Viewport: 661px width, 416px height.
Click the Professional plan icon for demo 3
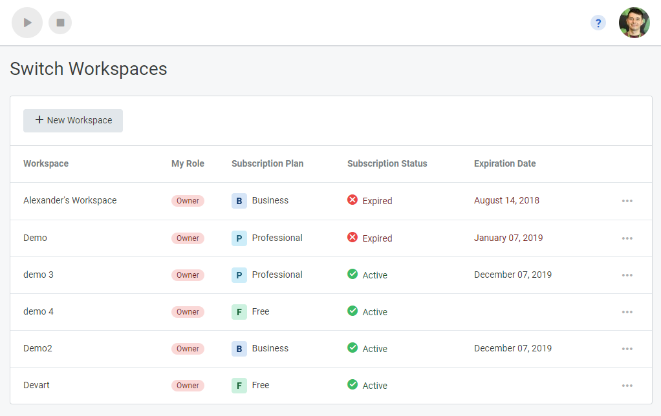tap(239, 275)
